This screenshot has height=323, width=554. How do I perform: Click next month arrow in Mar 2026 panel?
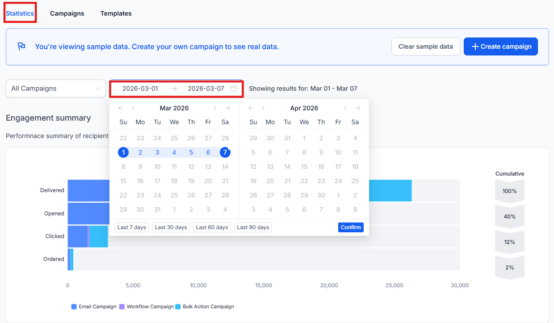(215, 108)
